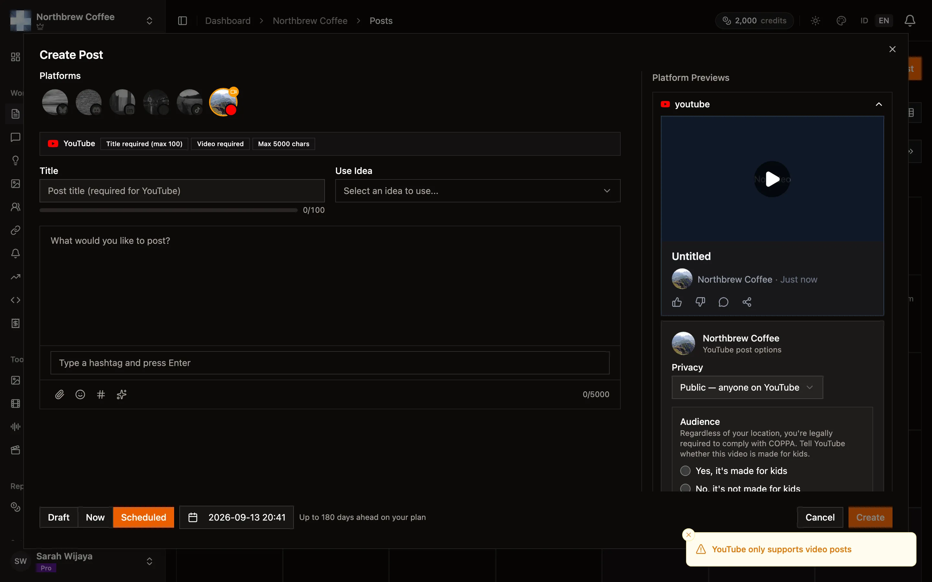Click the thumbs-down icon in YouTube preview

pos(700,302)
